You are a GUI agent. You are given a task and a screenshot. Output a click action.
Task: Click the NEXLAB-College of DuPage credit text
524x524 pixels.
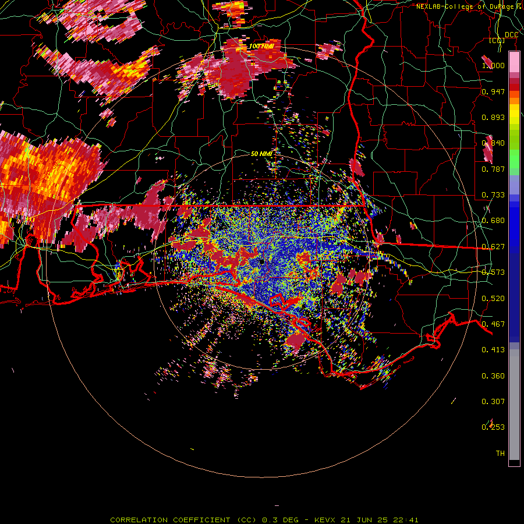[x=469, y=6]
